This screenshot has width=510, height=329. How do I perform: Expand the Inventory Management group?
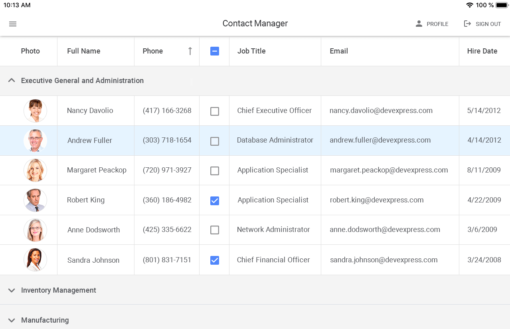(x=12, y=290)
